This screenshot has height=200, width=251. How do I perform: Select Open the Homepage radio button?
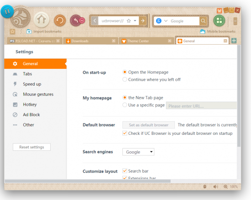(125, 72)
